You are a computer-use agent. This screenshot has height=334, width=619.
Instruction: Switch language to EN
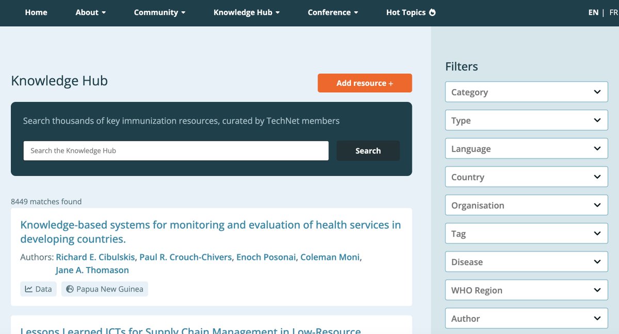(593, 12)
